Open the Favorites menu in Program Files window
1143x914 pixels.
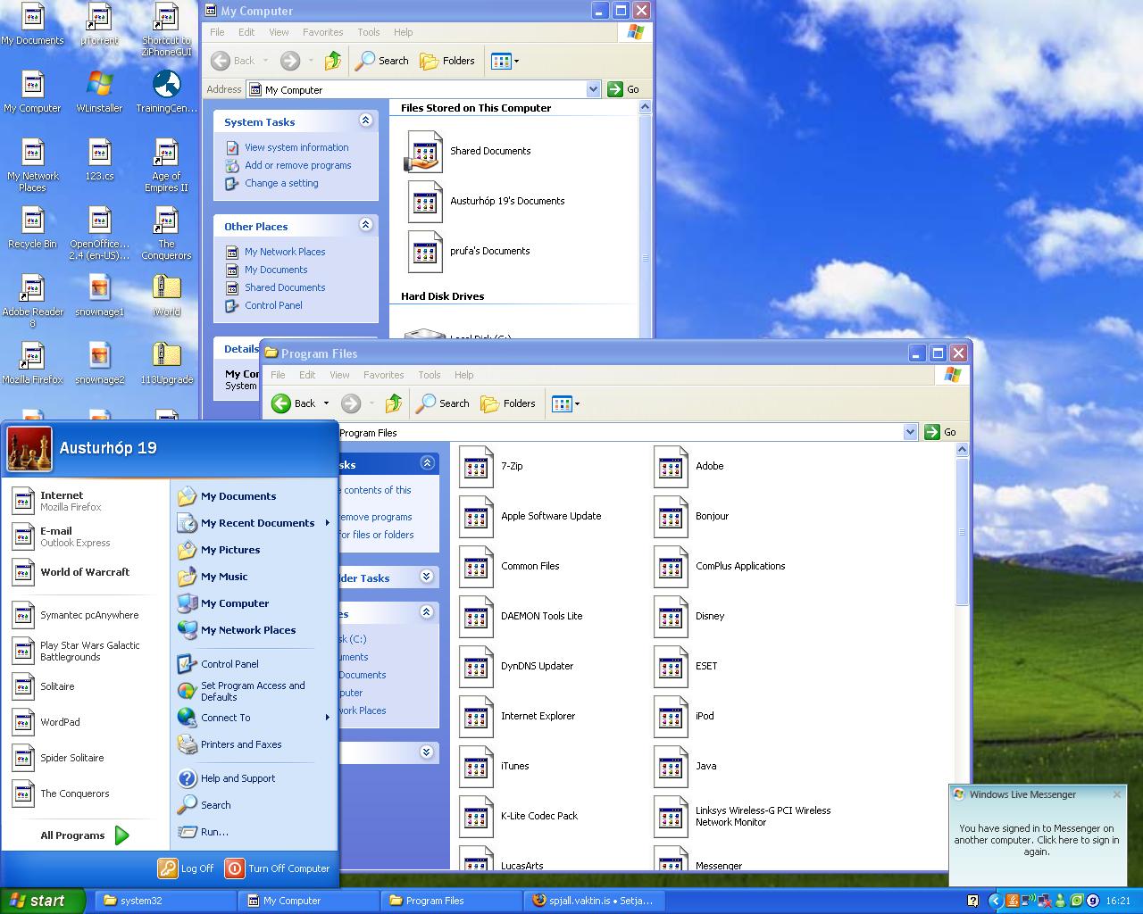[383, 375]
